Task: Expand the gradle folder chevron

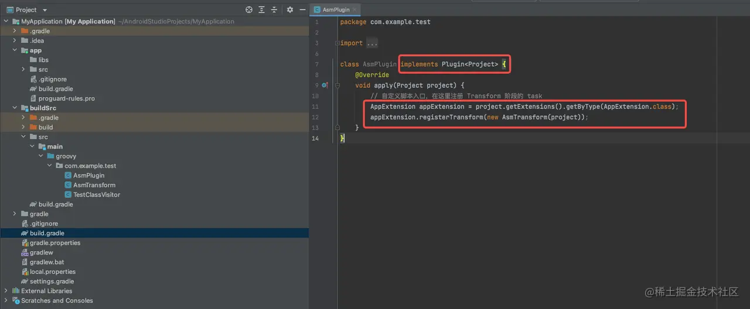Action: click(15, 214)
